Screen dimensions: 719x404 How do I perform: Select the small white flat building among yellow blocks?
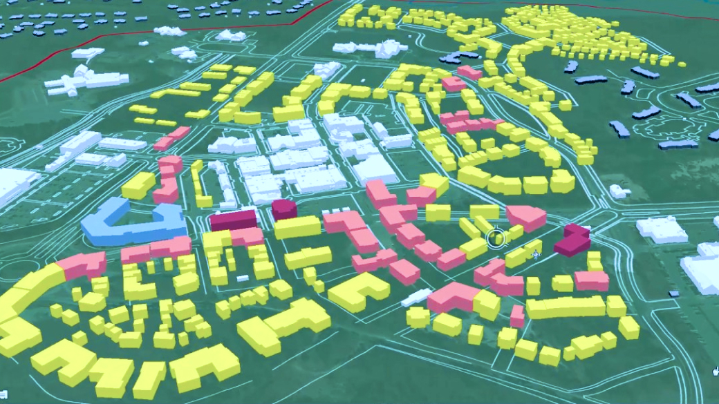[416, 297]
